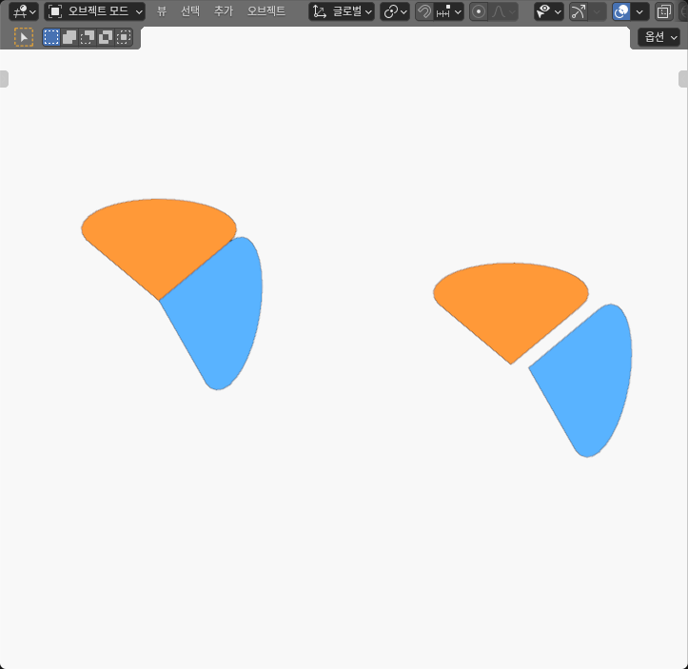Open the 뷰 menu

(x=162, y=11)
